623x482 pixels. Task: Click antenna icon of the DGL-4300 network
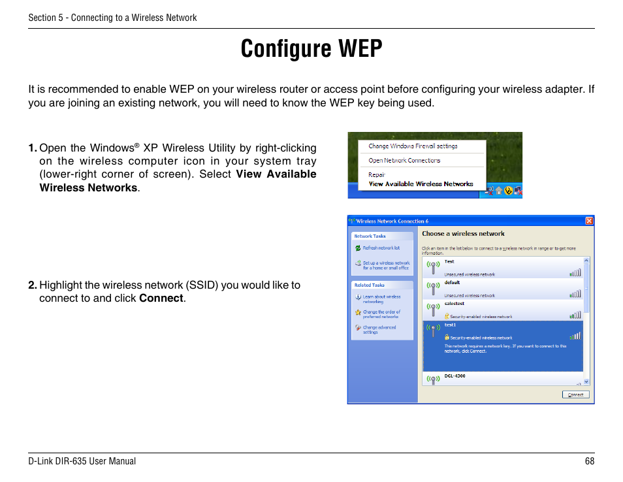tap(433, 380)
